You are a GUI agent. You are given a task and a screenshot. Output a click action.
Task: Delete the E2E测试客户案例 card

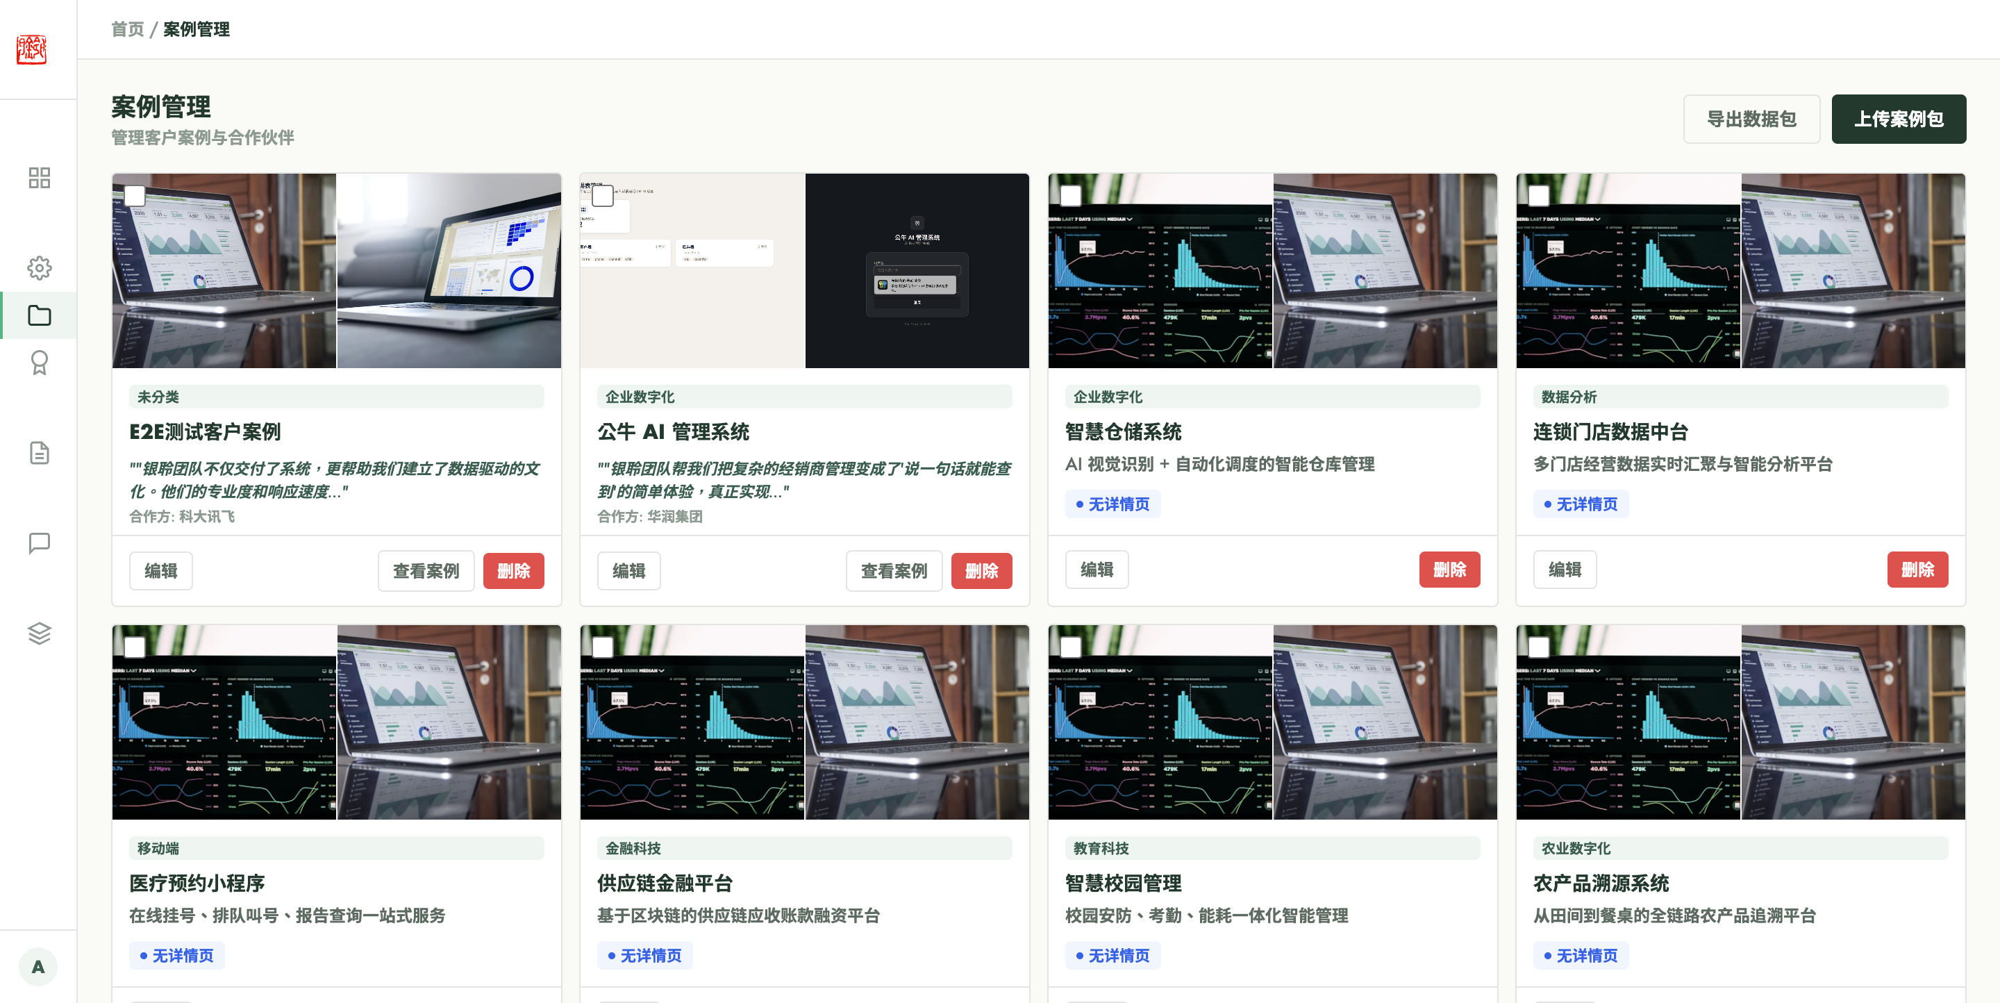coord(513,570)
